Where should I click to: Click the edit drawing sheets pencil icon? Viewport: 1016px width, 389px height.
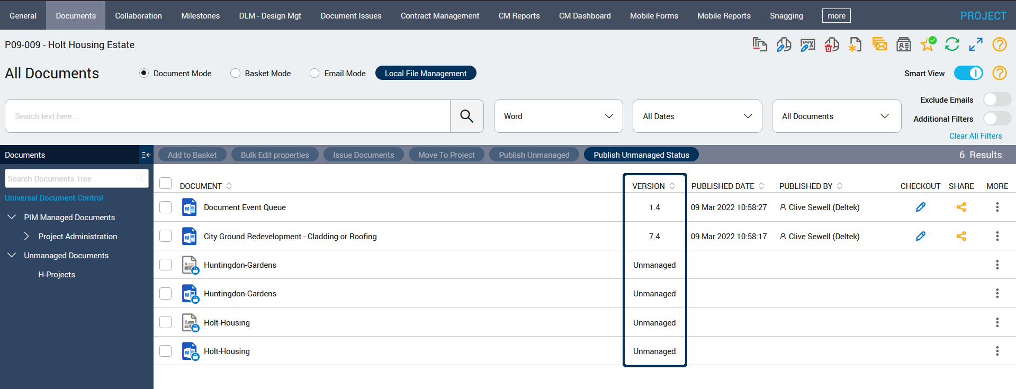click(784, 44)
